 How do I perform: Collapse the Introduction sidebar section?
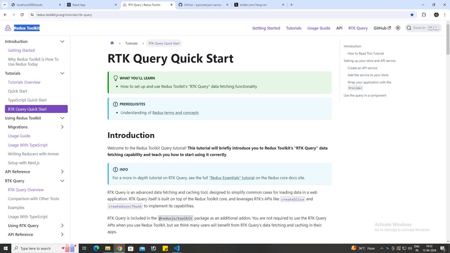coord(62,42)
